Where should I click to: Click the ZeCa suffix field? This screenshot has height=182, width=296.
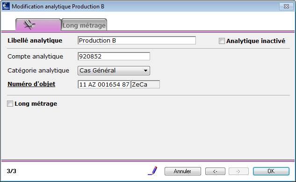145,84
